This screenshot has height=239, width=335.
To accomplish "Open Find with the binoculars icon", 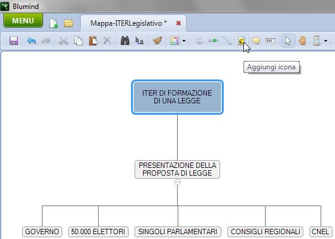I will 125,41.
